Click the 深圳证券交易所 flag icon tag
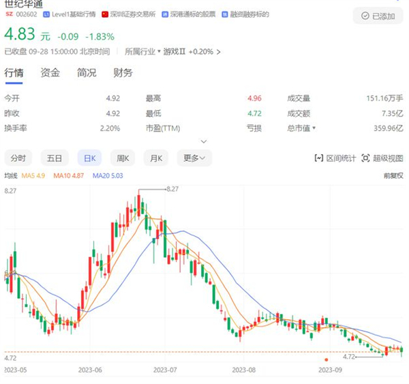Image resolution: width=409 pixels, height=384 pixels. pyautogui.click(x=105, y=14)
